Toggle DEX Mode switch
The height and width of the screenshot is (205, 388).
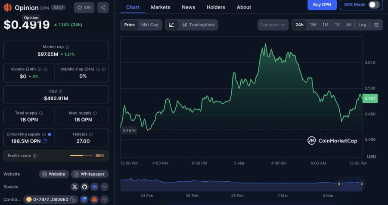(x=374, y=5)
